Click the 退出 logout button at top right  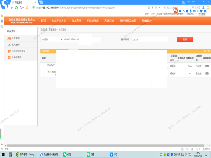coord(202,14)
